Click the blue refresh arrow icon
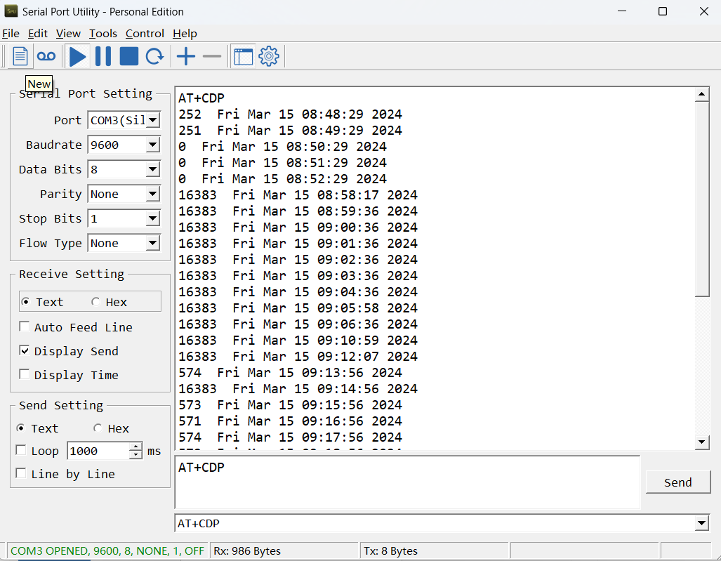The width and height of the screenshot is (721, 561). pyautogui.click(x=154, y=57)
